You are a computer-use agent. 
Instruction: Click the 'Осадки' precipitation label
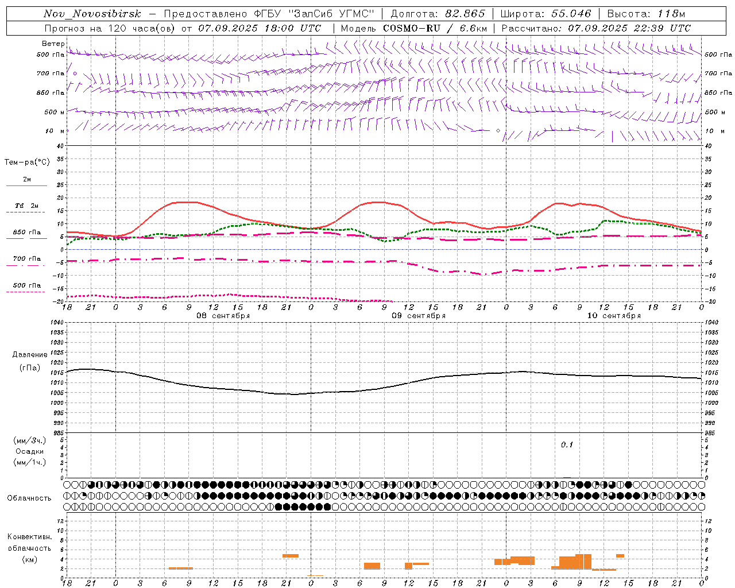(x=30, y=451)
